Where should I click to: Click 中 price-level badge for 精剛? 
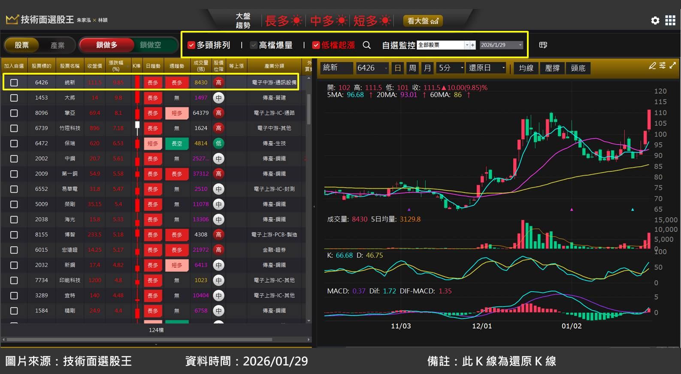click(x=218, y=311)
